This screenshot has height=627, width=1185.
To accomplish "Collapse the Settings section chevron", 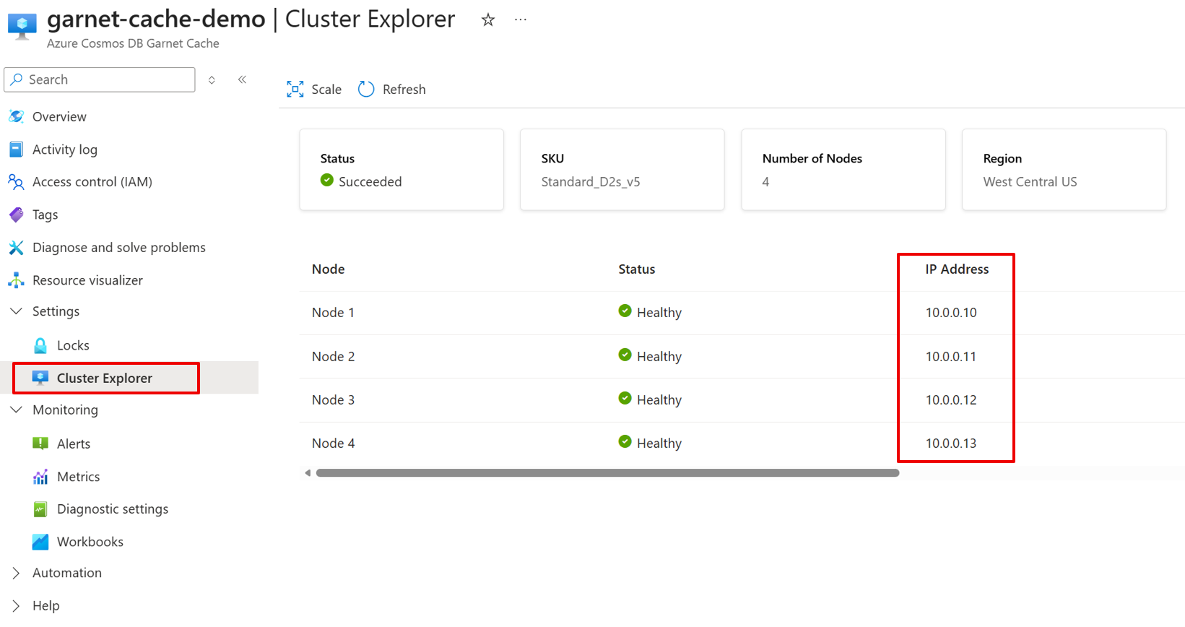I will point(16,311).
